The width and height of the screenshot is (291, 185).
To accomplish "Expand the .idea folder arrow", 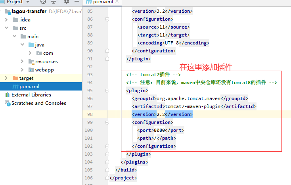I will 6,19.
